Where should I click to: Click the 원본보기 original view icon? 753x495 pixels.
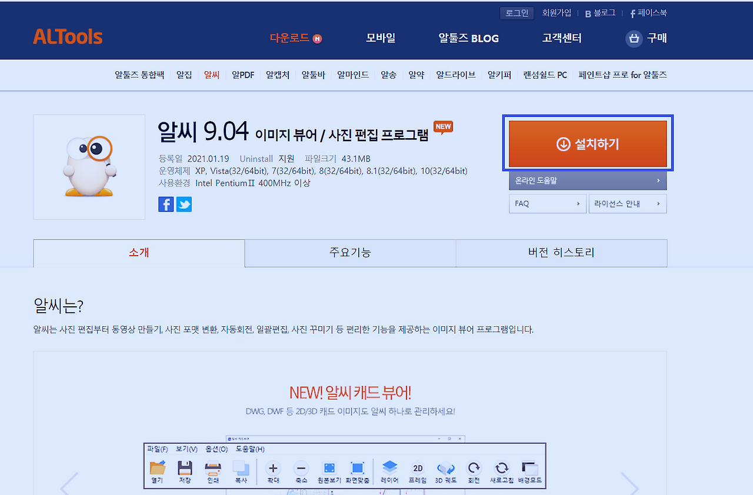point(329,469)
